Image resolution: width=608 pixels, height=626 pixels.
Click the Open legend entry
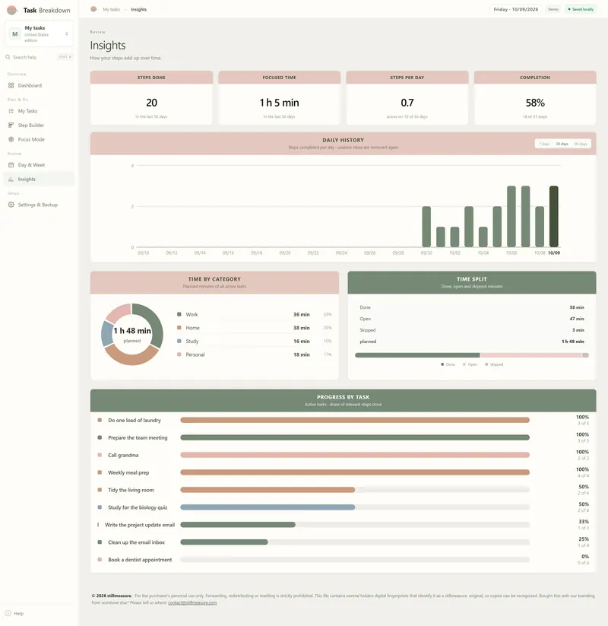(470, 364)
